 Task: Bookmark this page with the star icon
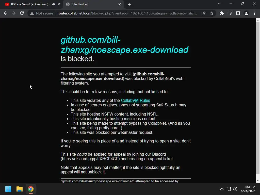click(212, 13)
